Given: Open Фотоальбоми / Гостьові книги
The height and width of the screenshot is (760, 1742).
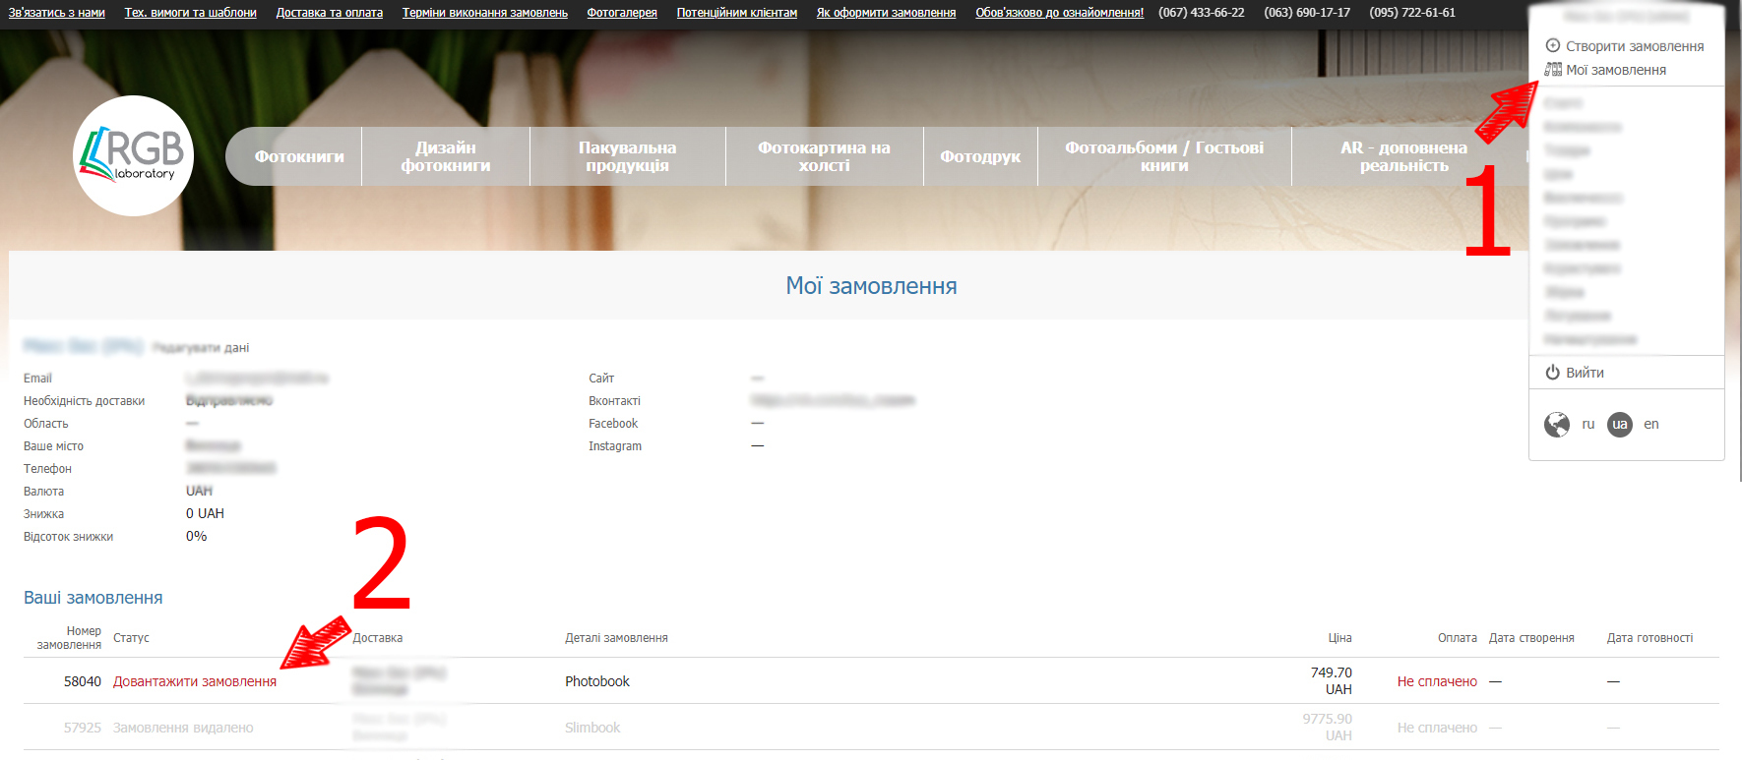Looking at the screenshot, I should [1164, 156].
